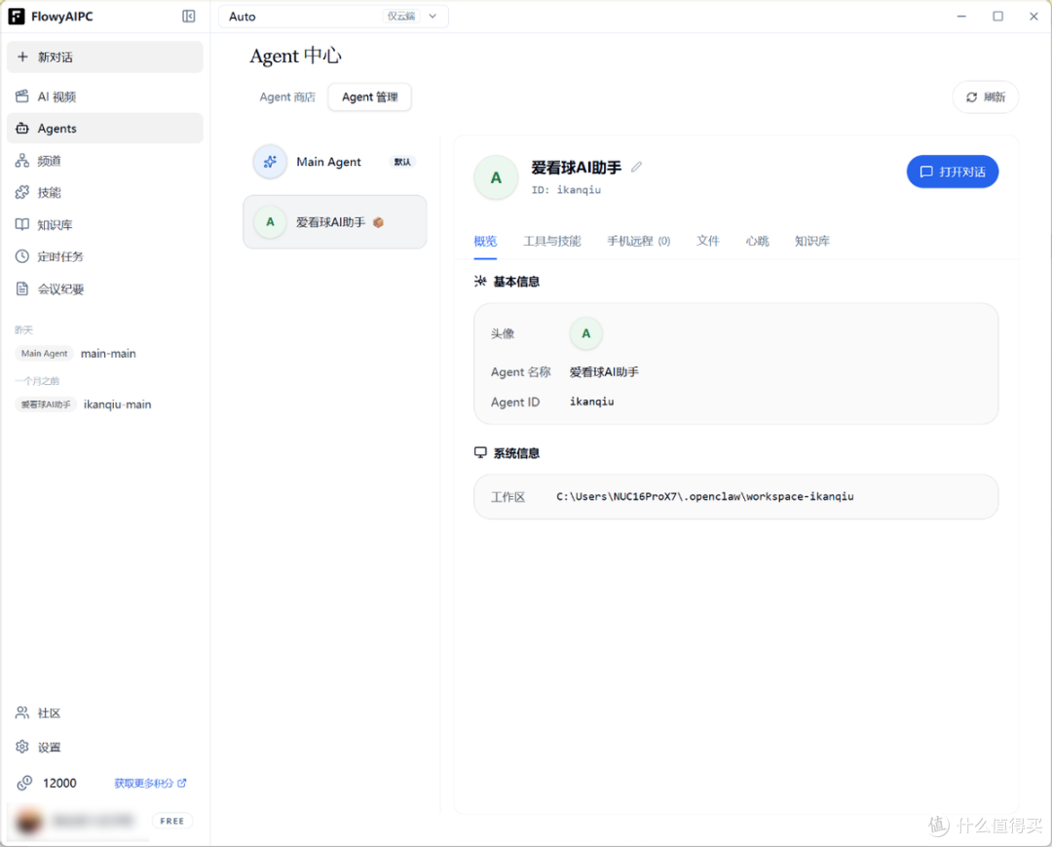Click the ID: ikanqiu text under title

tap(566, 190)
